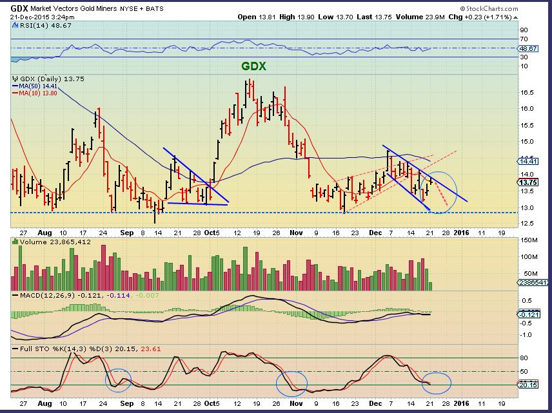
Task: Click the 13.75 last-price tag on the right axis
Action: [x=527, y=182]
